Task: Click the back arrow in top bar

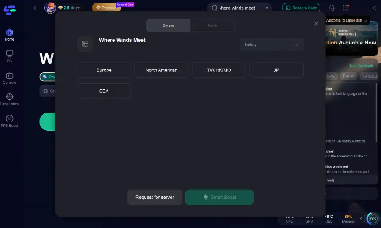Action: 35,8
